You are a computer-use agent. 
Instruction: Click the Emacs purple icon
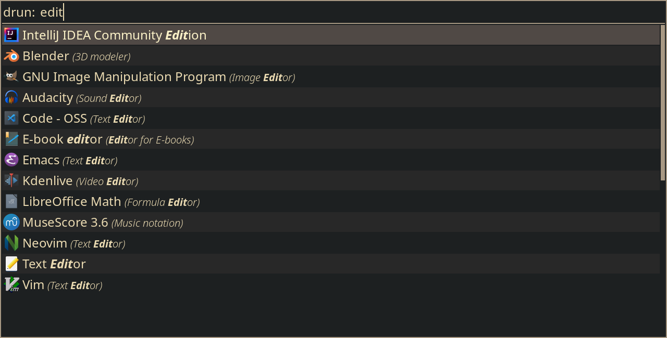coord(11,160)
